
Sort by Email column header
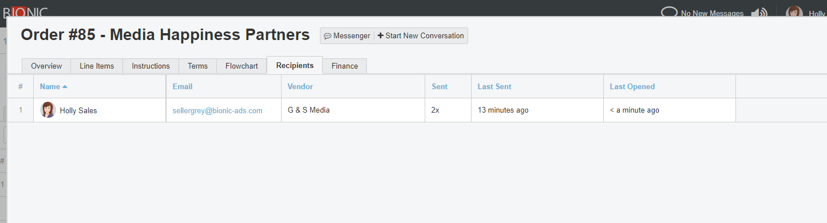(183, 87)
